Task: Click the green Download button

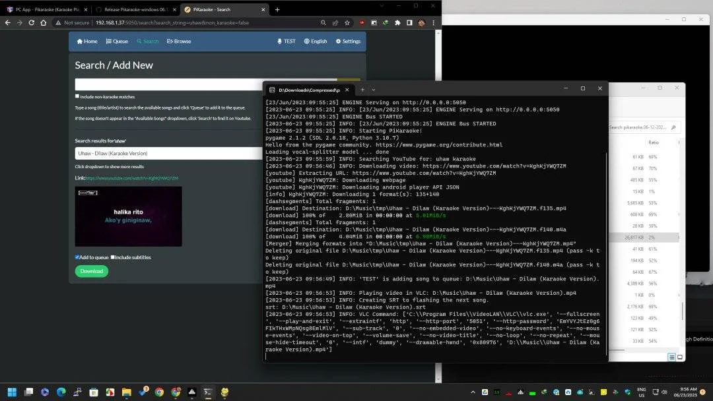Action: [x=91, y=271]
